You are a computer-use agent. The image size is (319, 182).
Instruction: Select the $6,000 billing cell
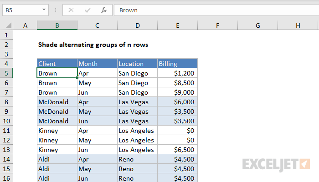point(178,102)
